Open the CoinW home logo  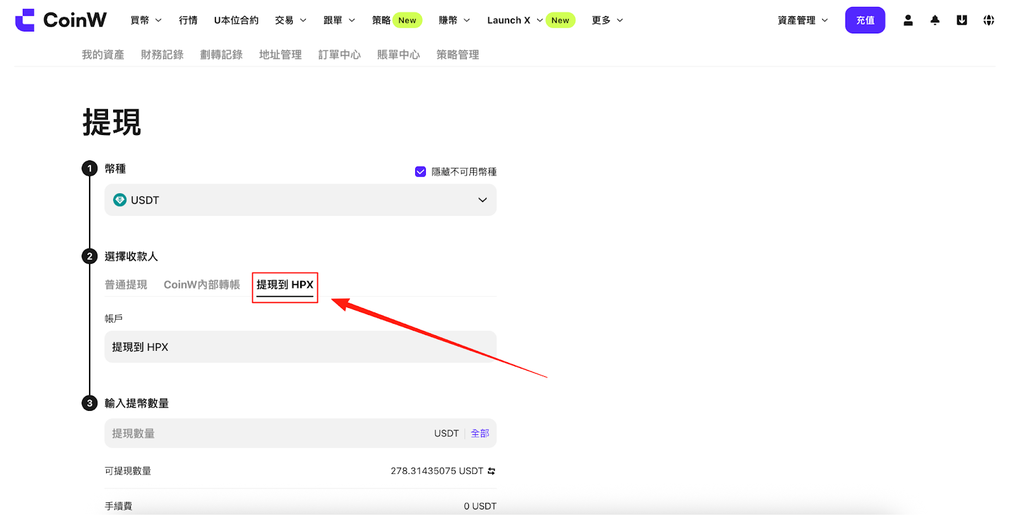coord(61,20)
